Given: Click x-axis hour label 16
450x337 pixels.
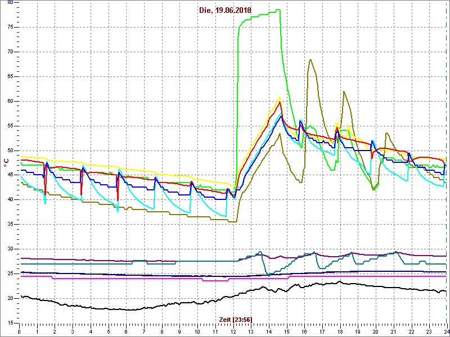Looking at the screenshot, I should click(304, 331).
